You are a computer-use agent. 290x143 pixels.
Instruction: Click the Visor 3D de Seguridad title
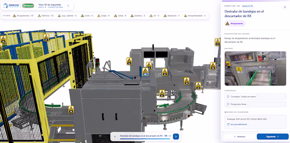point(50,5)
